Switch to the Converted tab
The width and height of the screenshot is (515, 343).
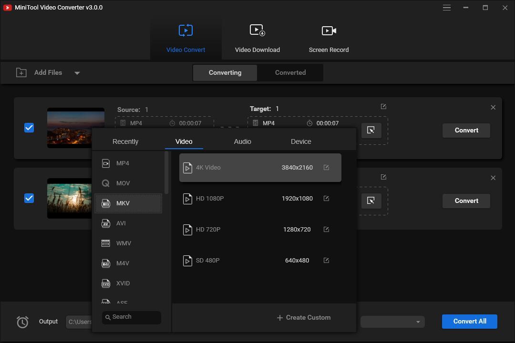click(290, 72)
